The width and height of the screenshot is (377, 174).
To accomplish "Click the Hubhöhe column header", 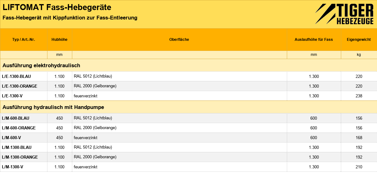I will point(59,40).
